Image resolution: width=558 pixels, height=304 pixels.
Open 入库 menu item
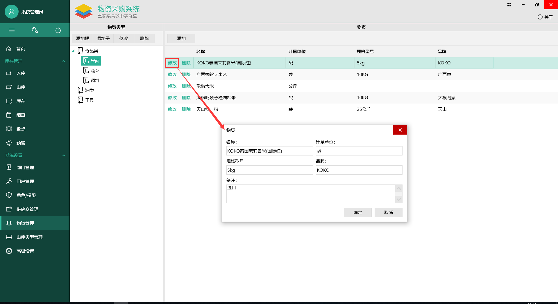point(21,73)
